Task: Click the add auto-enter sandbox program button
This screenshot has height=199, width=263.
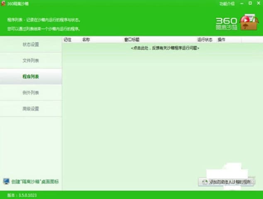Action: click(226, 182)
